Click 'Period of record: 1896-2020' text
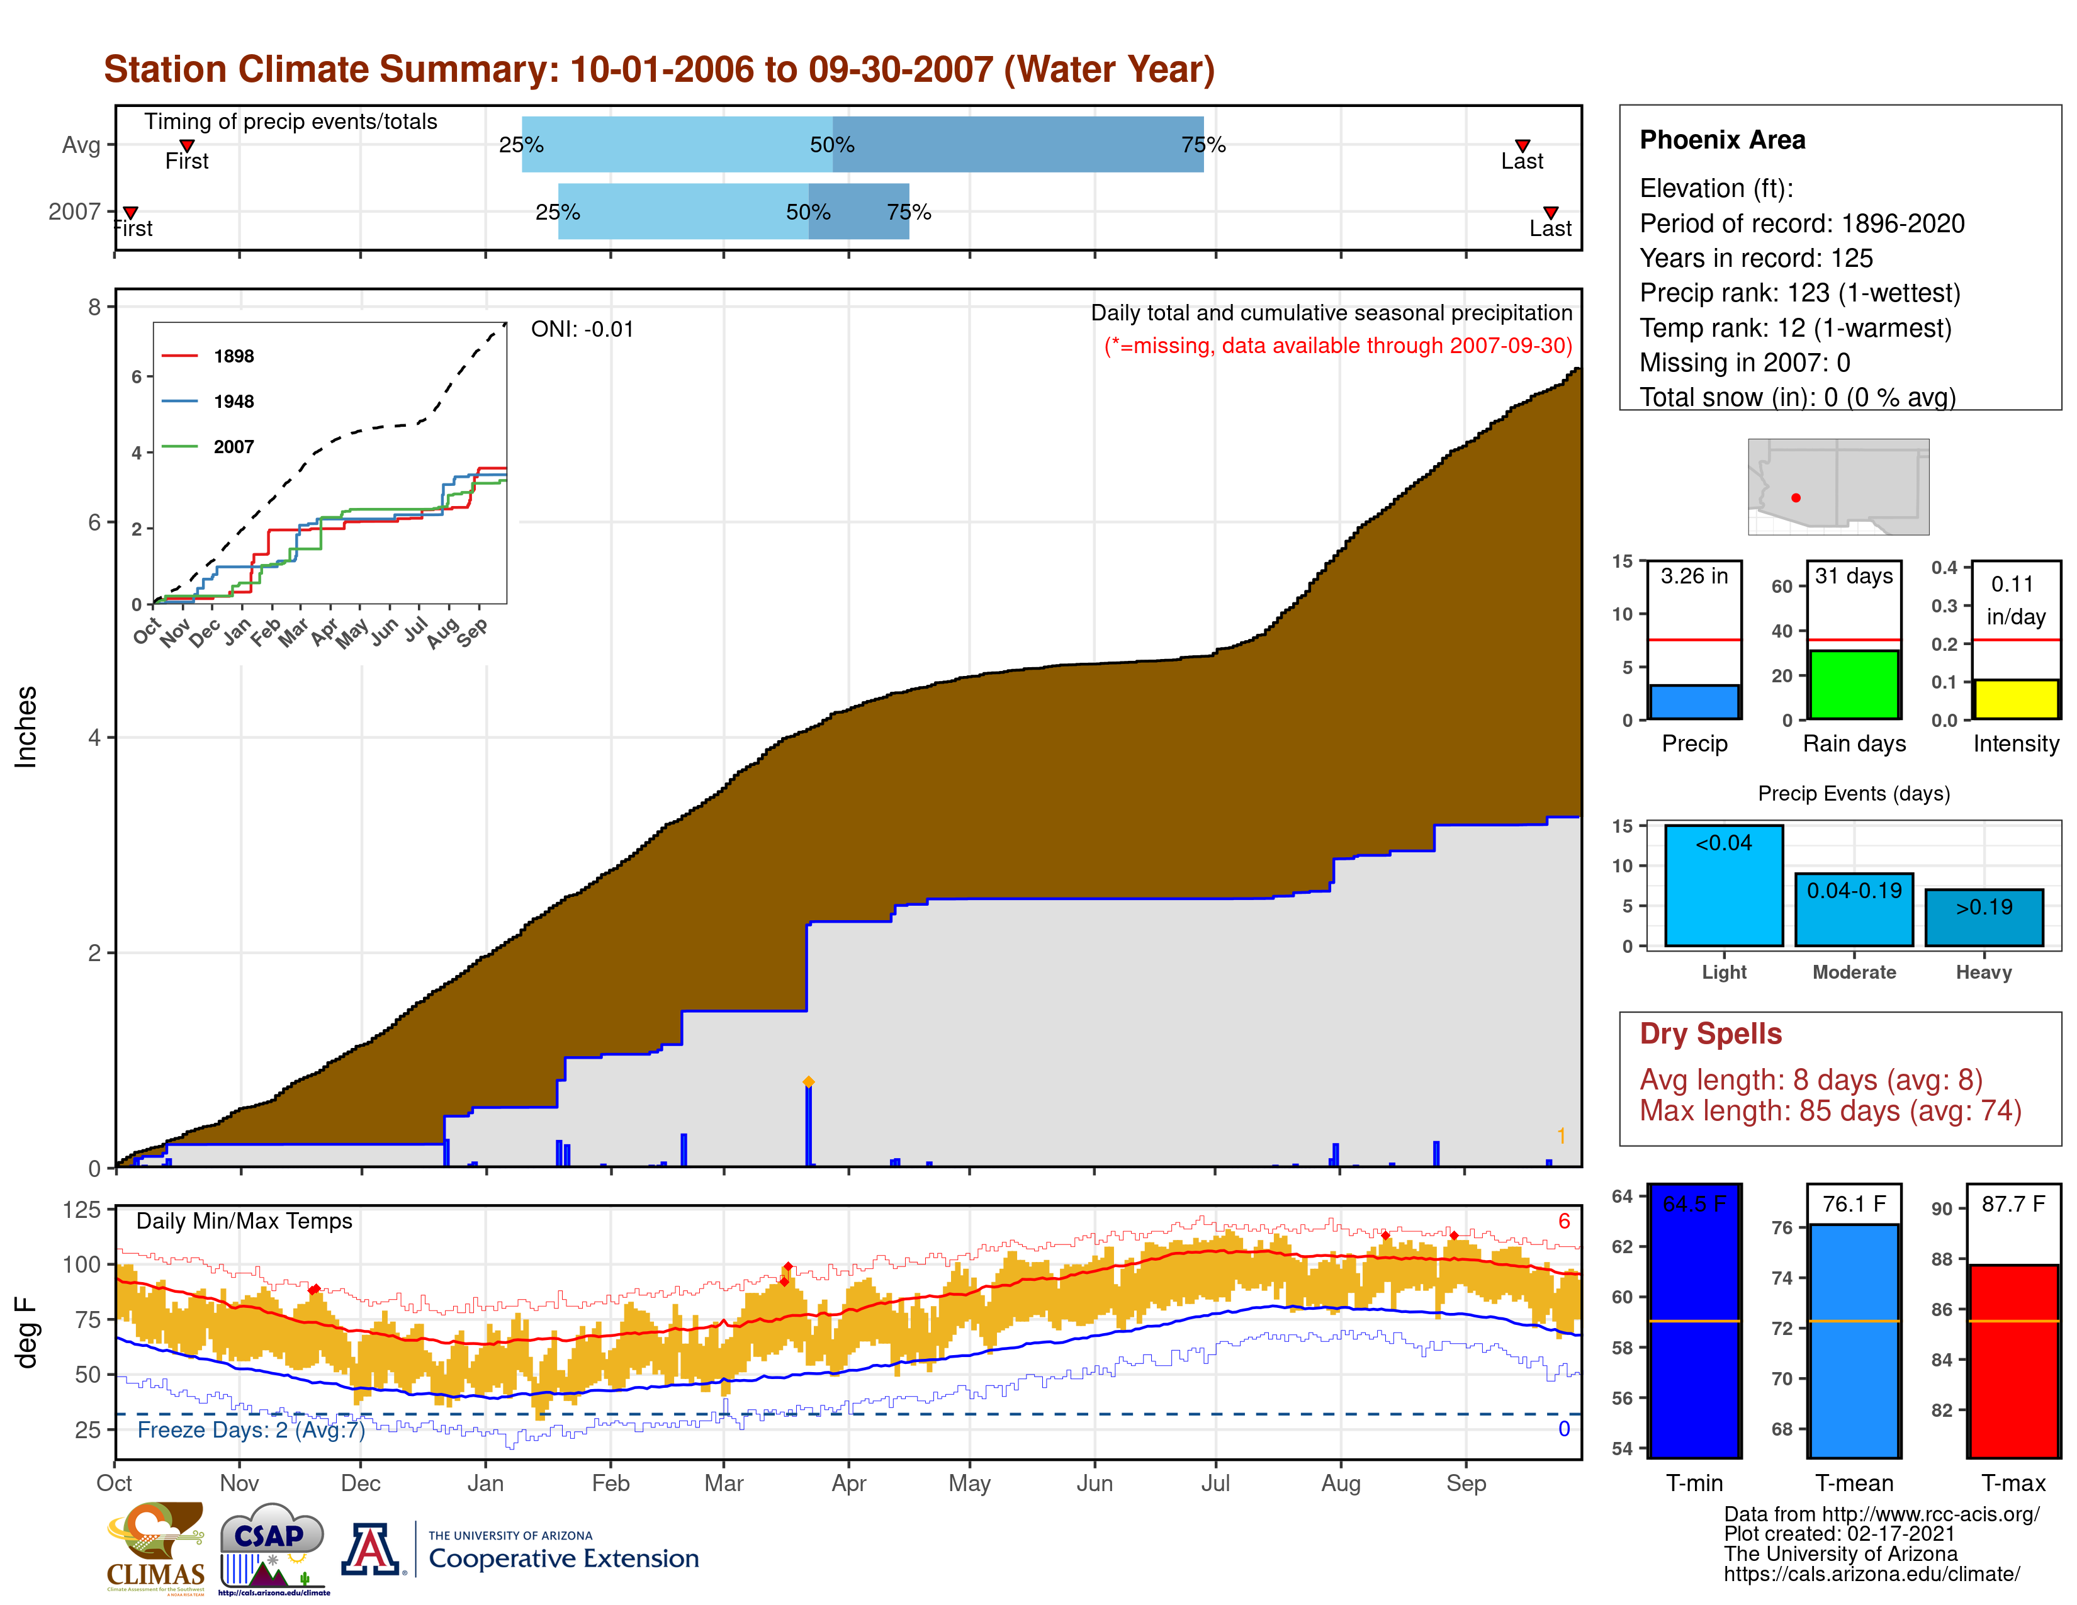 point(1802,223)
